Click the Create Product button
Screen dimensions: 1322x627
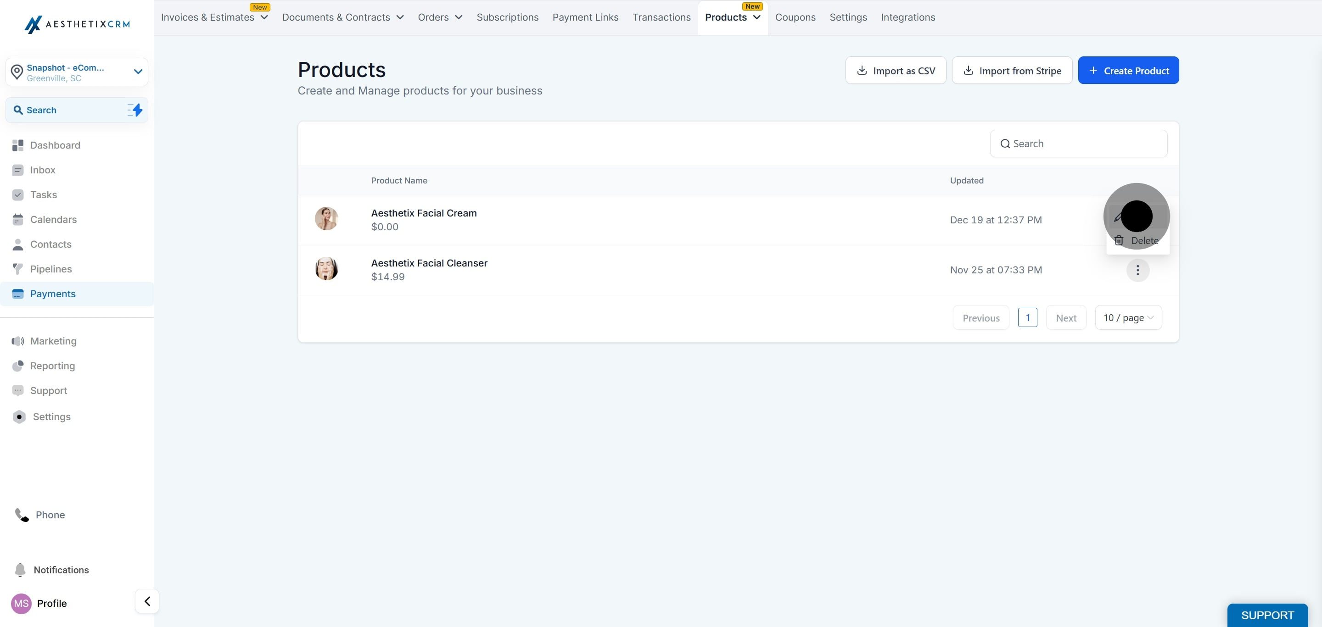coord(1128,71)
